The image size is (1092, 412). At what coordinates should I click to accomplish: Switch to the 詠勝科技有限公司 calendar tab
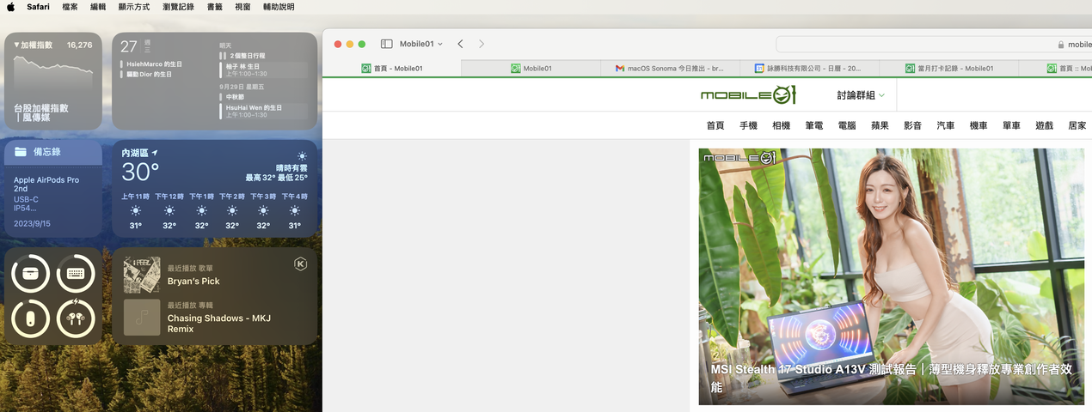click(x=809, y=69)
